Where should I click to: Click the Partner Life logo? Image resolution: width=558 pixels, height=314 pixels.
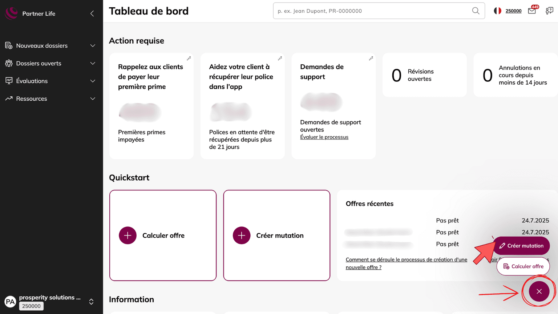pos(11,13)
